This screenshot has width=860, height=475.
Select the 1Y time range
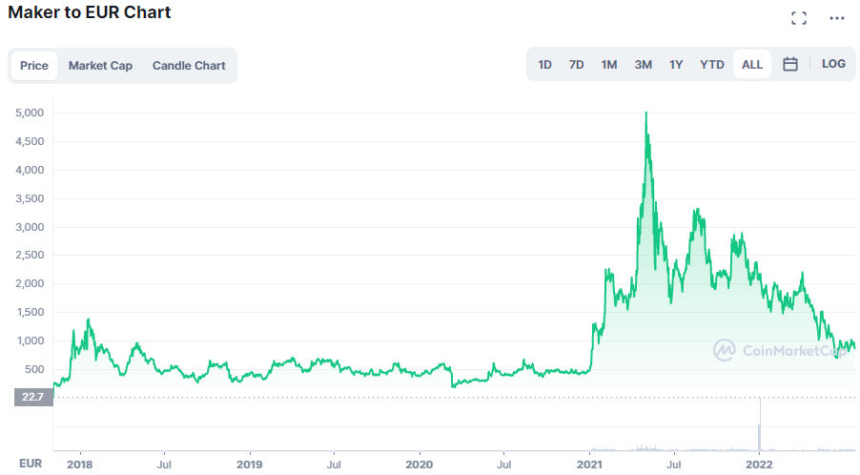[676, 65]
